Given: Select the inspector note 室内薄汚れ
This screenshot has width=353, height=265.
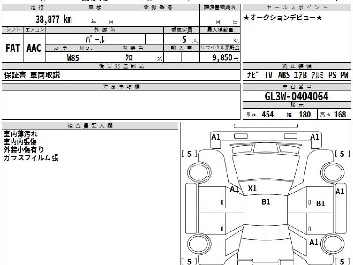Looking at the screenshot, I should (21, 134).
